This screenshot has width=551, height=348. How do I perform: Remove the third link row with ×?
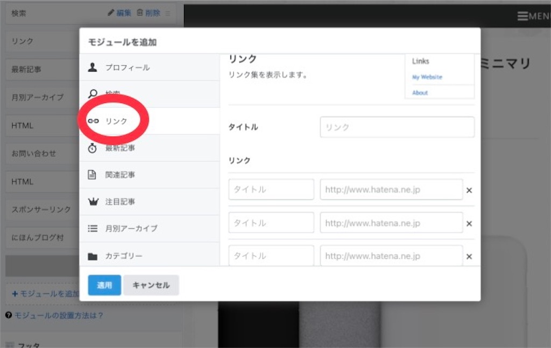click(x=469, y=257)
